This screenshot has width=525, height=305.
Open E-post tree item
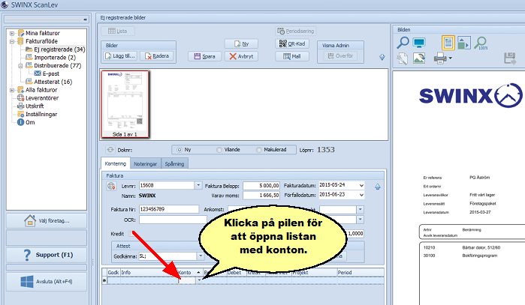pyautogui.click(x=47, y=73)
